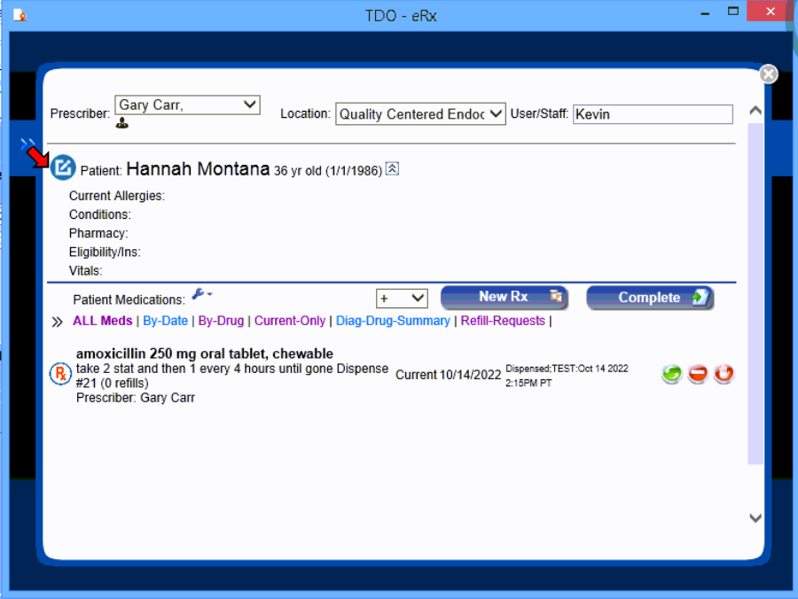Switch to the By-Date tab

click(166, 321)
